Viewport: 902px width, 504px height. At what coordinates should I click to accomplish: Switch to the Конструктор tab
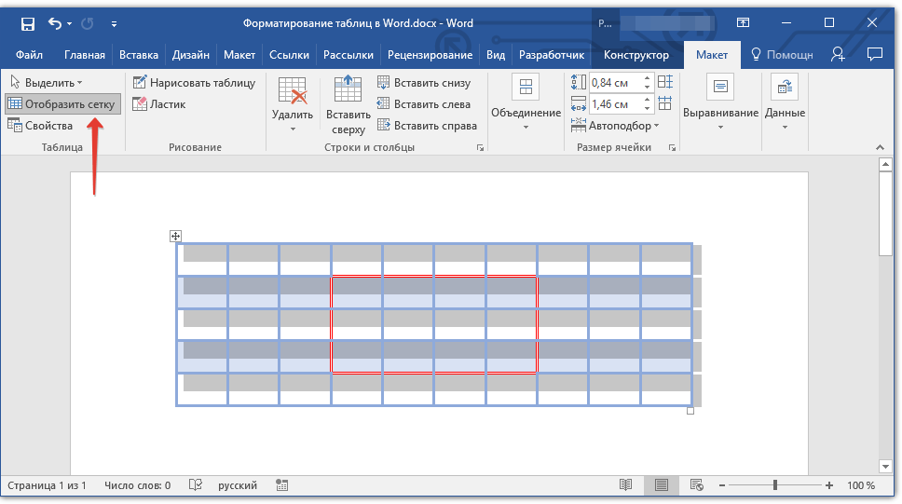[635, 55]
